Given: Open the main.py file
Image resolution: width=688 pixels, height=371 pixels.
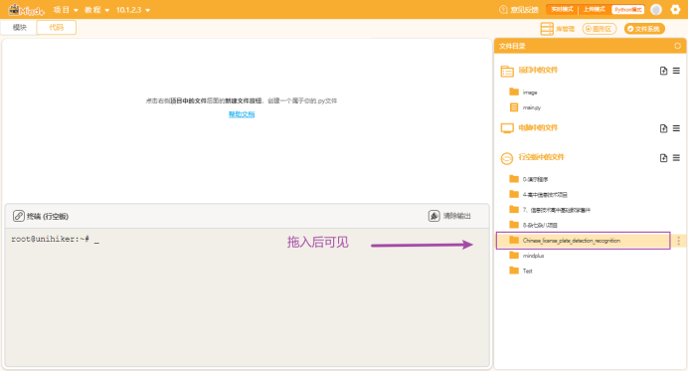Looking at the screenshot, I should [x=525, y=107].
